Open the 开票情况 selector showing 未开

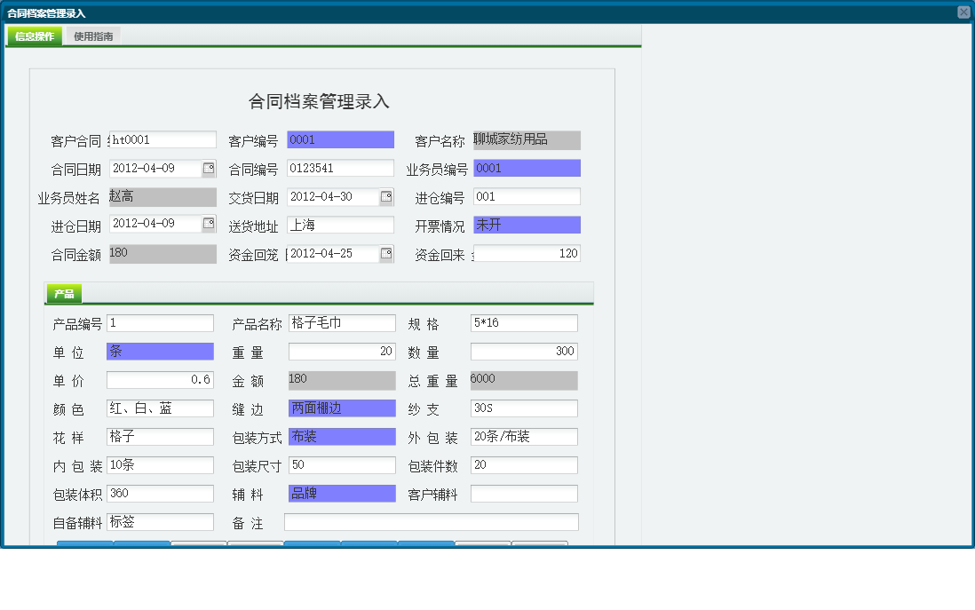[x=527, y=225]
